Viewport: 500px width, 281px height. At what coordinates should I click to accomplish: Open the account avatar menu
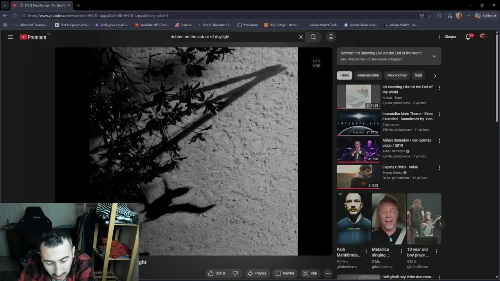(483, 37)
